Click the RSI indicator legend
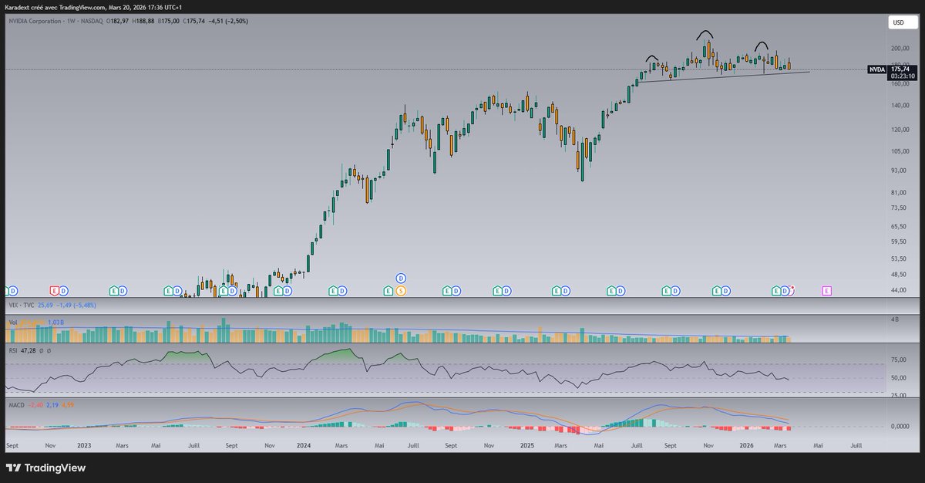925x483 pixels. [12, 350]
